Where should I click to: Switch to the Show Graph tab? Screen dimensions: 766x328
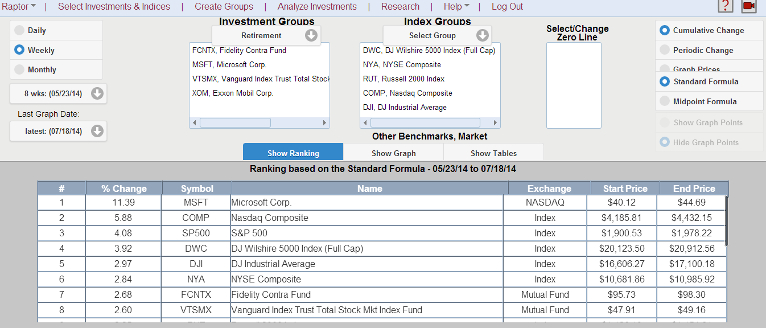pyautogui.click(x=394, y=153)
